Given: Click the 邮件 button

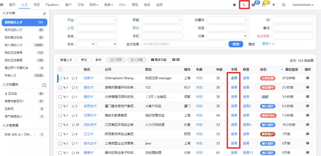Looking at the screenshot, I should click(98, 60).
